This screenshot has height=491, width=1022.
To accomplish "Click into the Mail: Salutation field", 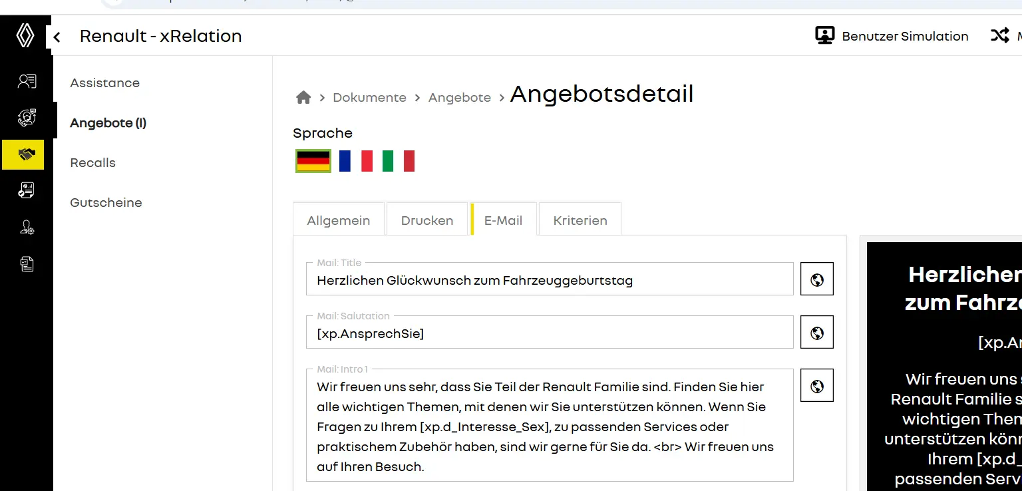I will 550,333.
